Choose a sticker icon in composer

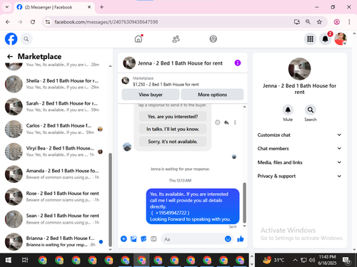click(x=144, y=239)
